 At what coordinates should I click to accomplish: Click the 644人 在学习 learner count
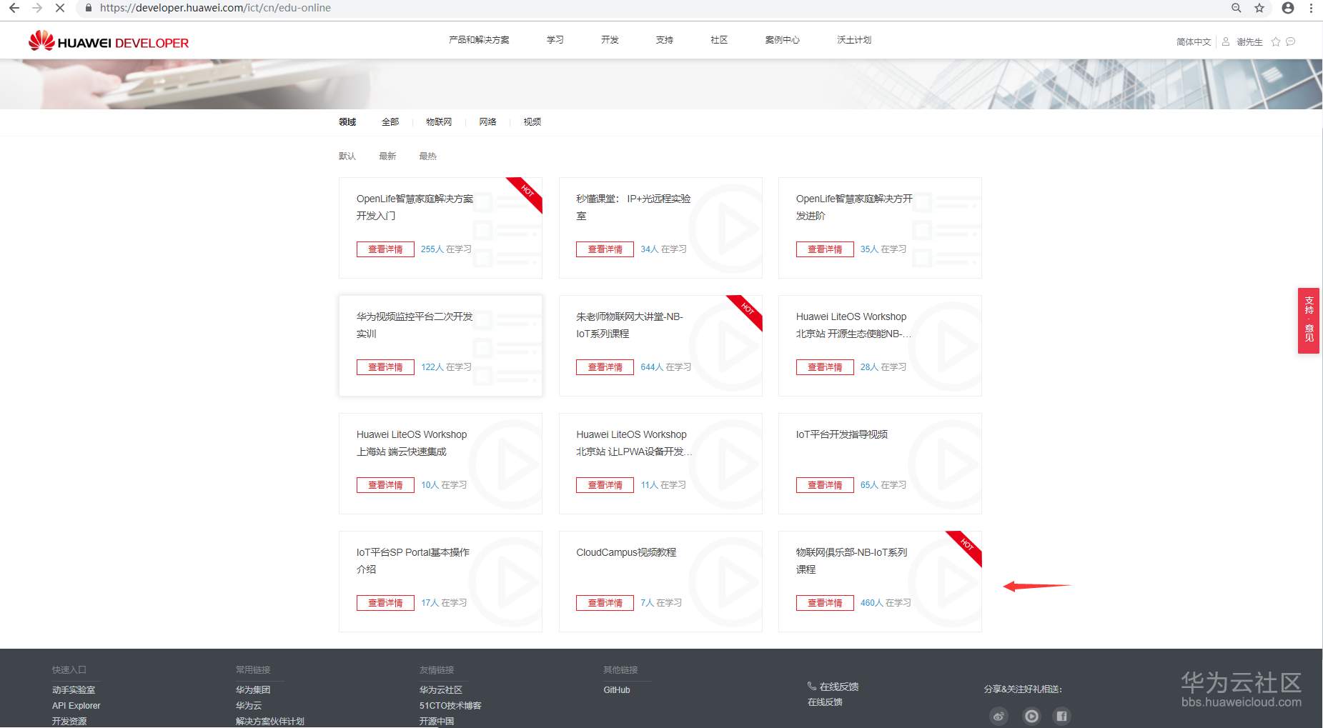point(666,367)
